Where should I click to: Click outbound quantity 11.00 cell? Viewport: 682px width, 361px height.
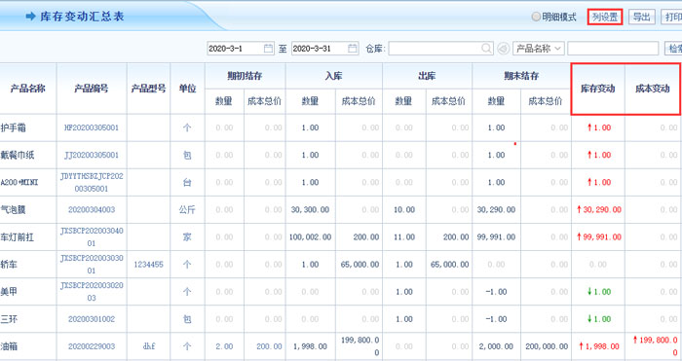coord(404,237)
